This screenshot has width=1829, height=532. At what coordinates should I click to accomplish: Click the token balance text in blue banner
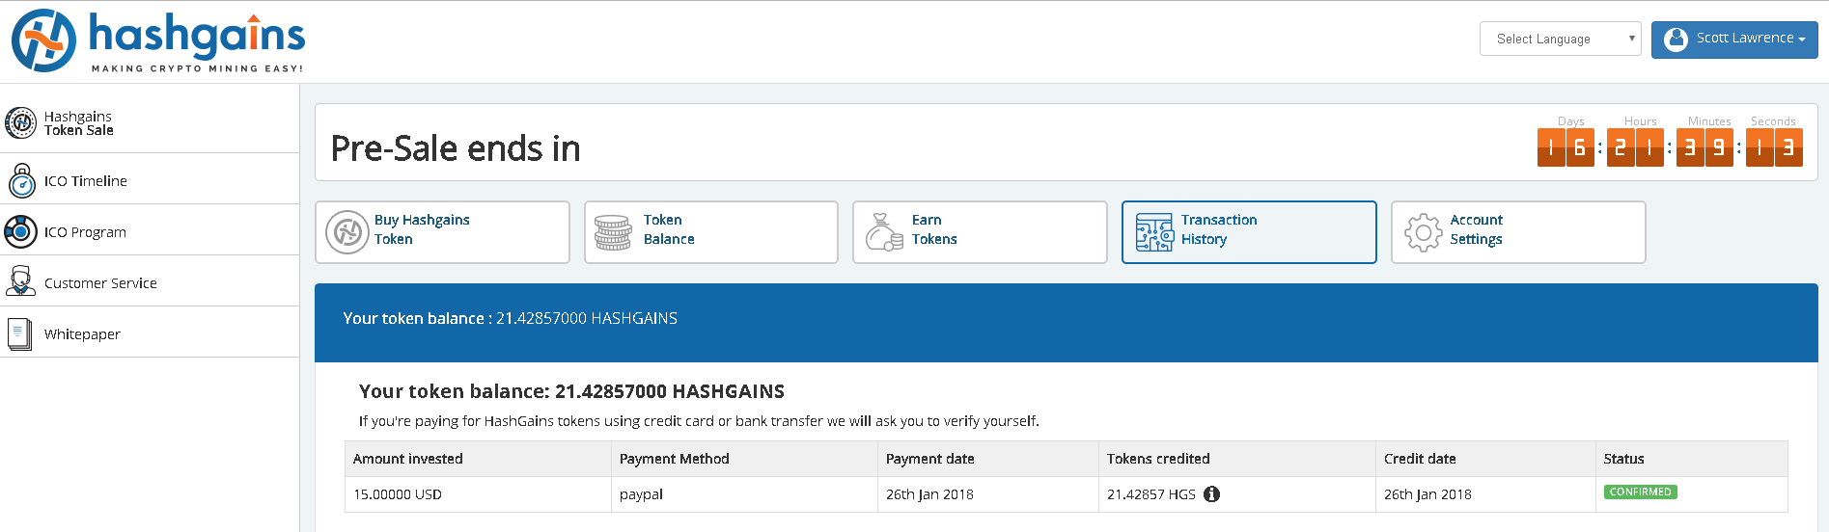click(511, 318)
